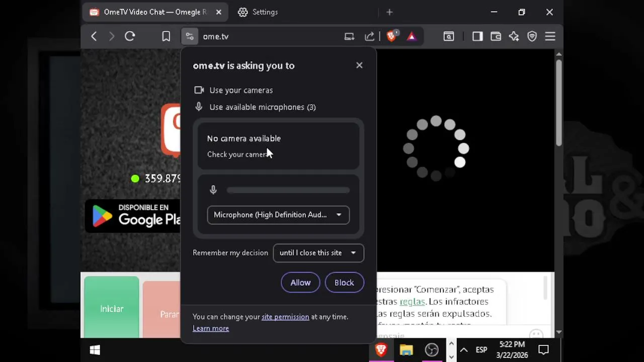Share this page via the share icon
This screenshot has width=644, height=362.
coord(370,36)
